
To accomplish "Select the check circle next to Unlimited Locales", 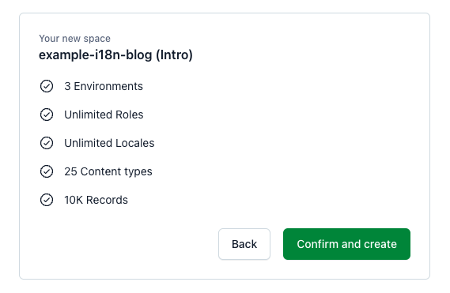I will (47, 143).
